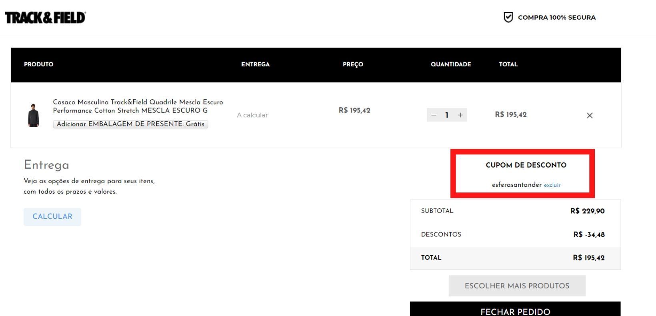This screenshot has height=316, width=656.
Task: Click the unit price R$ 195,42 under PREÇO
Action: click(x=354, y=110)
